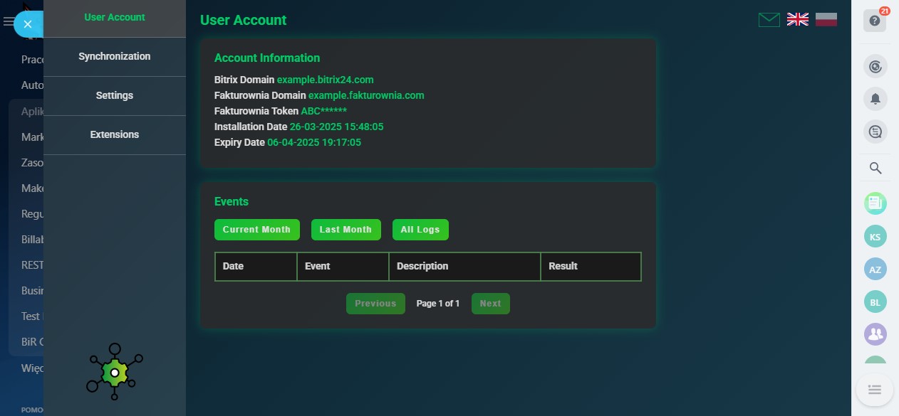This screenshot has height=416, width=899.
Task: Filter events by Current Month
Action: point(256,230)
